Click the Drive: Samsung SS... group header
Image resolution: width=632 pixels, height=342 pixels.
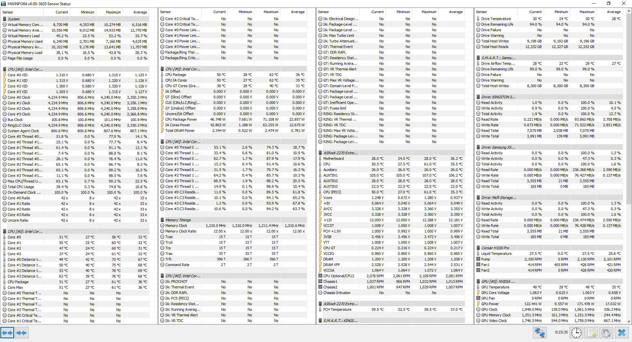coord(498,147)
